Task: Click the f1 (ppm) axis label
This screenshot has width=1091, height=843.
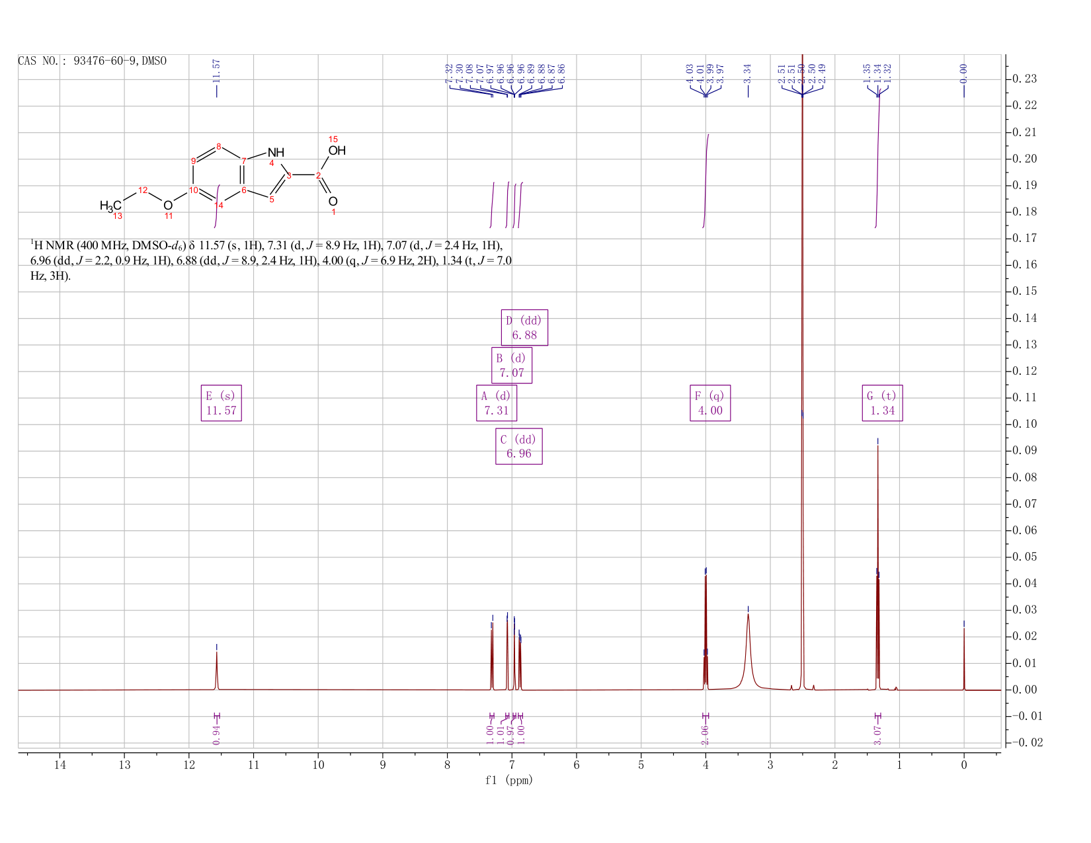Action: (x=509, y=780)
